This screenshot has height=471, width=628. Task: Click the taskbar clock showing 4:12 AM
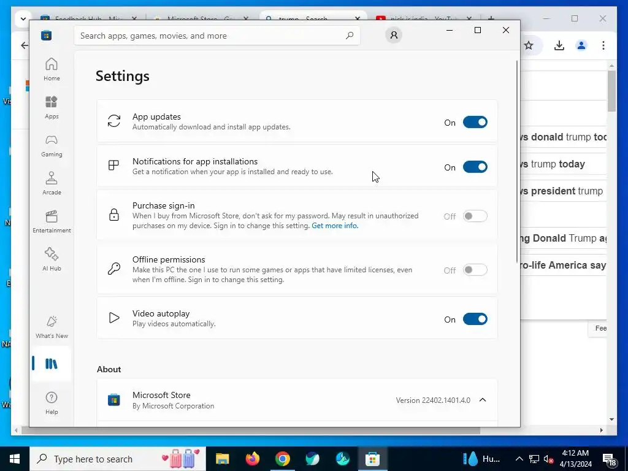575,459
